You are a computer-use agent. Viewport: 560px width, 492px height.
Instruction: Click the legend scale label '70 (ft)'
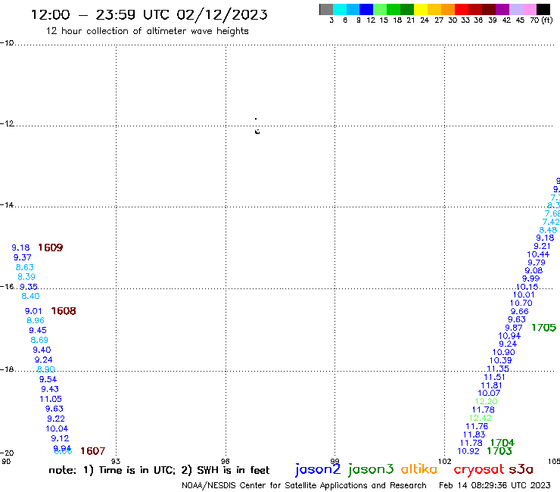pyautogui.click(x=541, y=20)
